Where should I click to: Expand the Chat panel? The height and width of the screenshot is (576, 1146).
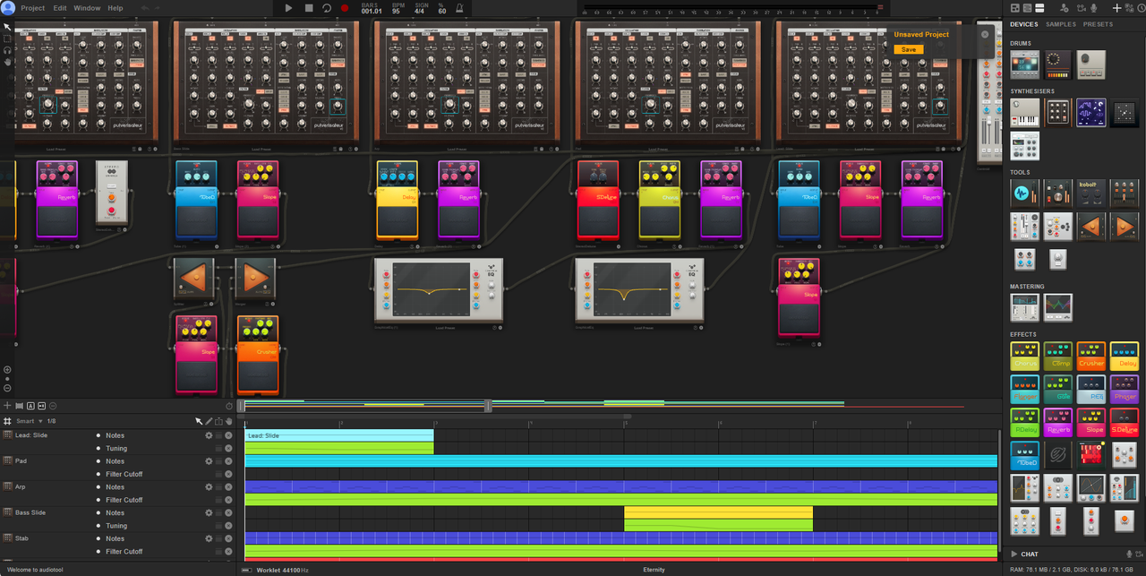tap(1014, 554)
